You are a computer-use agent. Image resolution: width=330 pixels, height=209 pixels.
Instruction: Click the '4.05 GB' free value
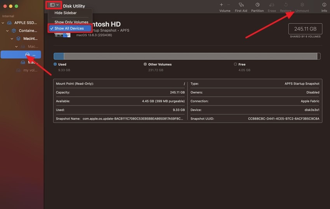tap(244, 70)
